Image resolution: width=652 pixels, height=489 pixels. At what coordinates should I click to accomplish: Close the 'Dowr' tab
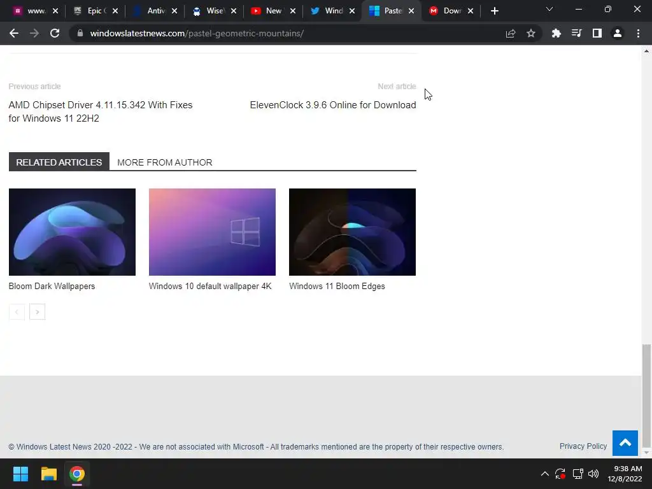coord(471,11)
